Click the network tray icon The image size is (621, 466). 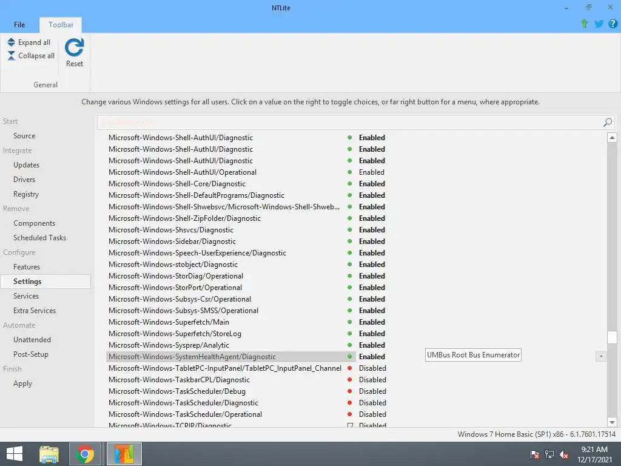tap(549, 454)
